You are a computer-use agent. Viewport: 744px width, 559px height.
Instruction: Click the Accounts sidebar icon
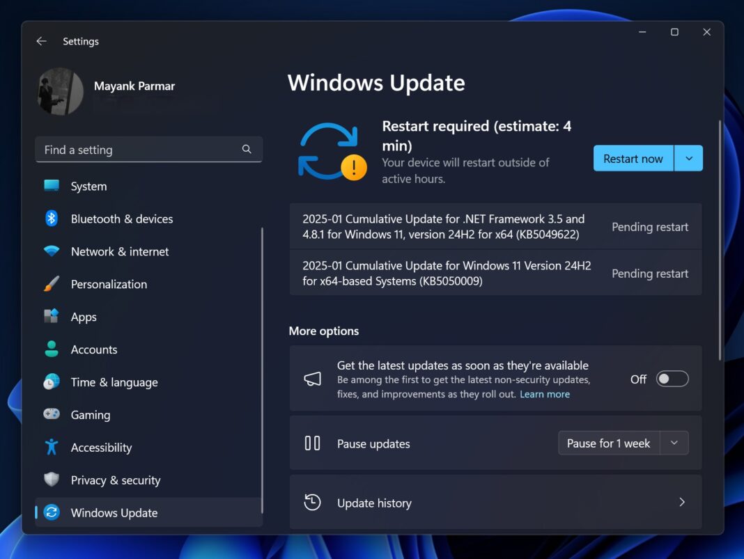tap(52, 349)
